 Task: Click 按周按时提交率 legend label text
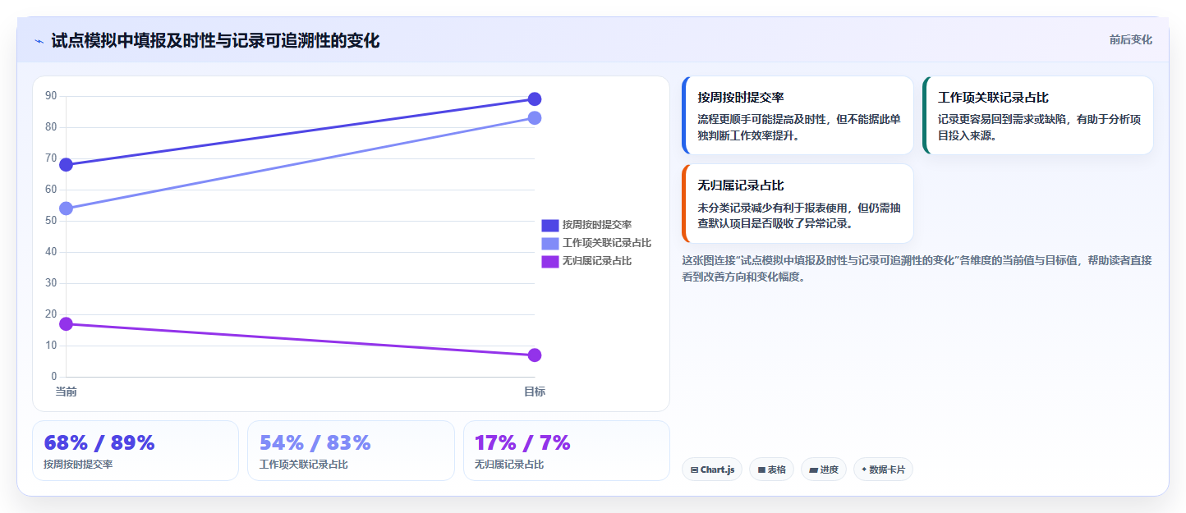597,225
